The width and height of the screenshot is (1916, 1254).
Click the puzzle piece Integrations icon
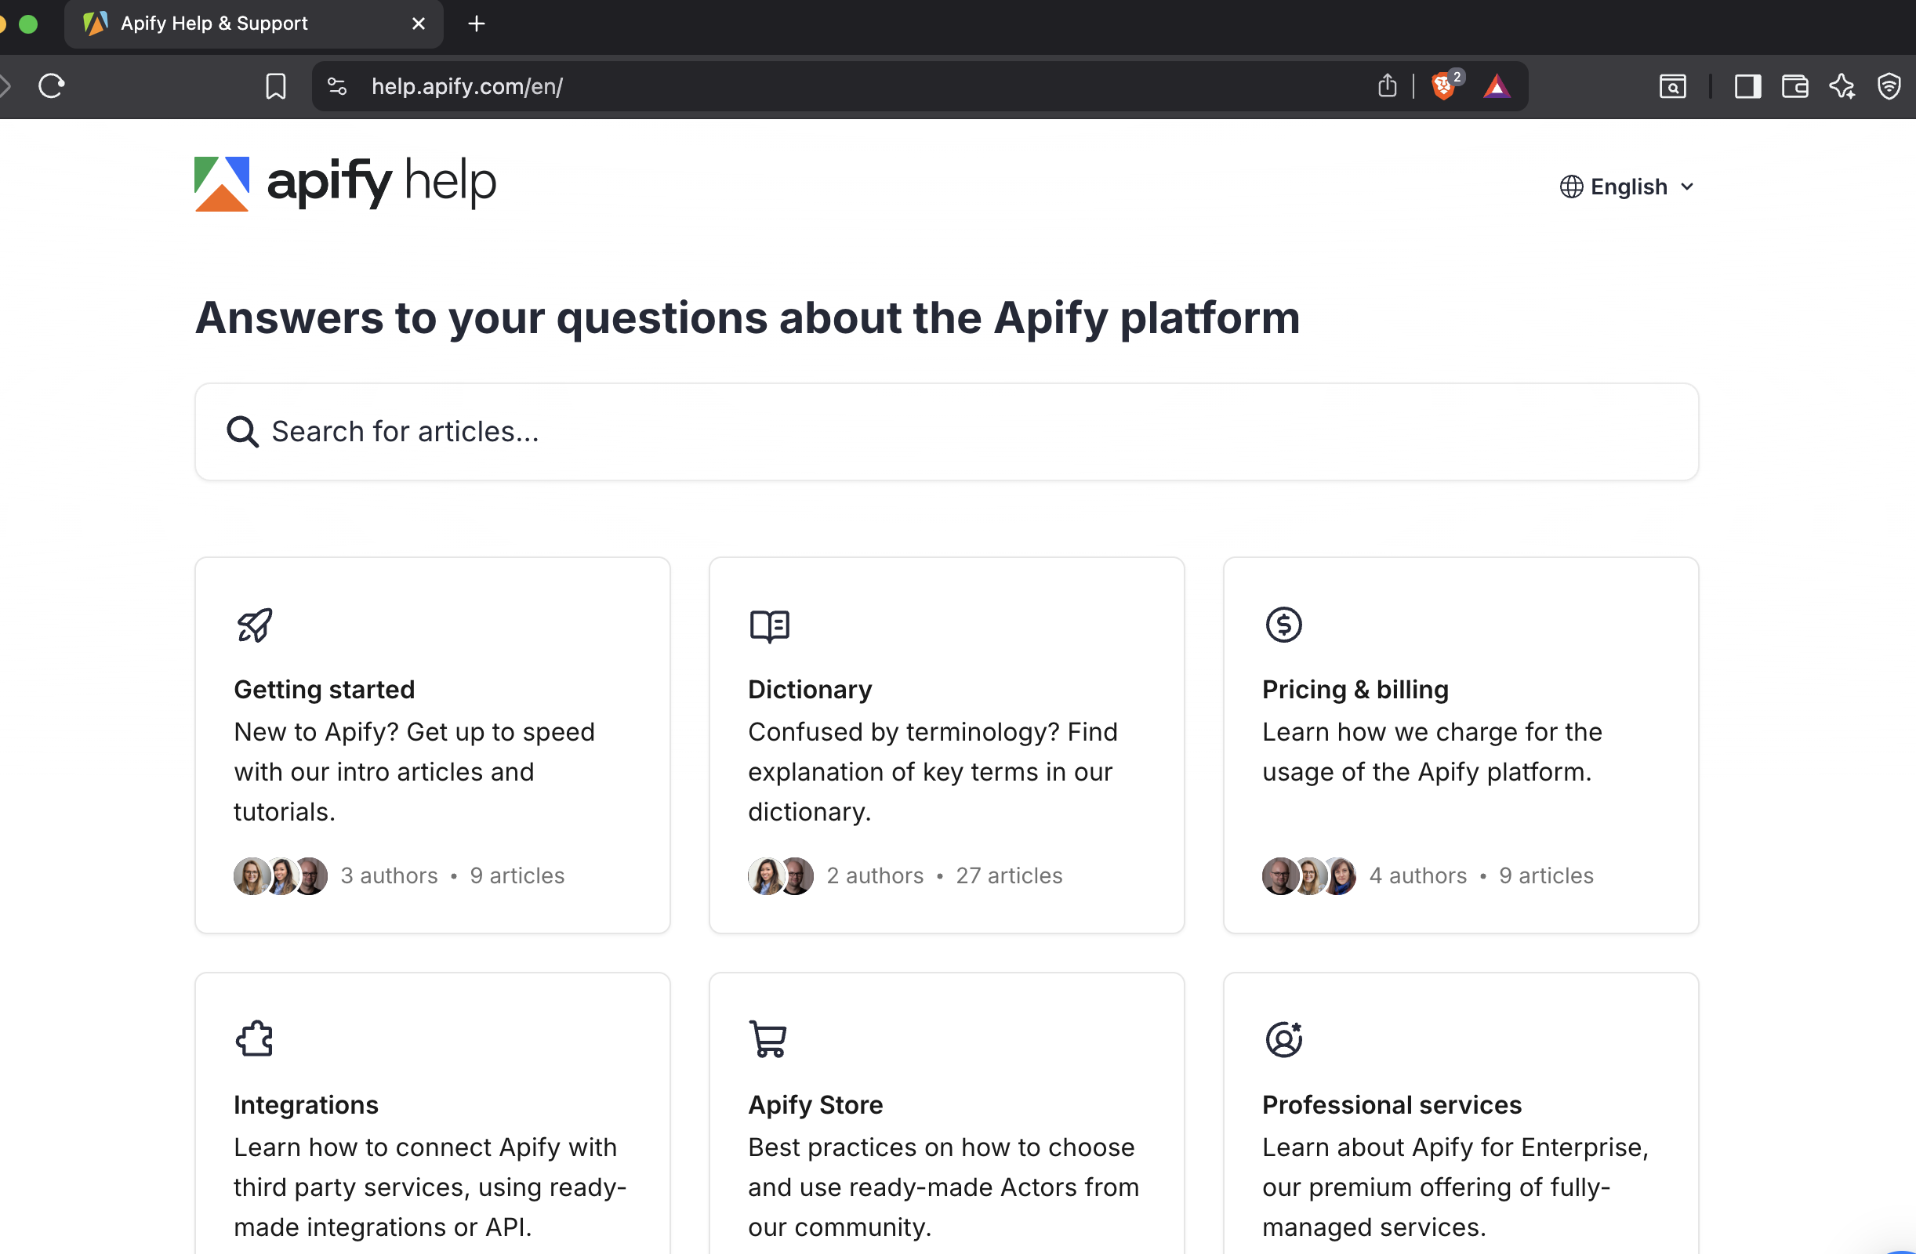coord(254,1039)
